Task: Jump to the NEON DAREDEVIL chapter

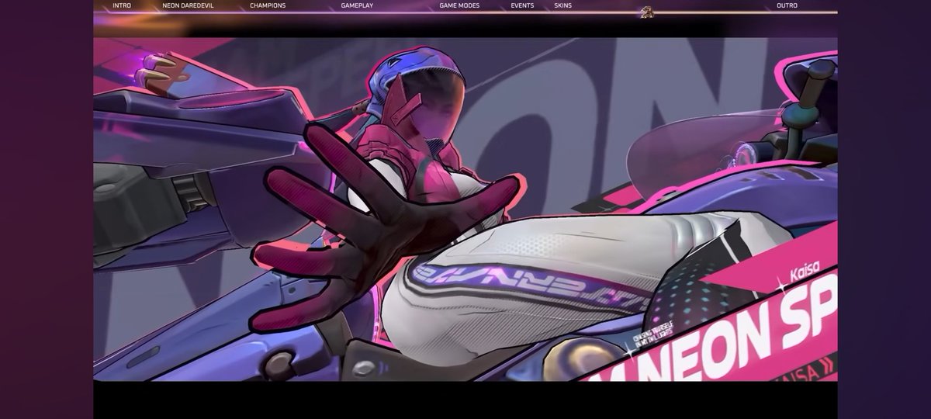Action: coord(188,5)
